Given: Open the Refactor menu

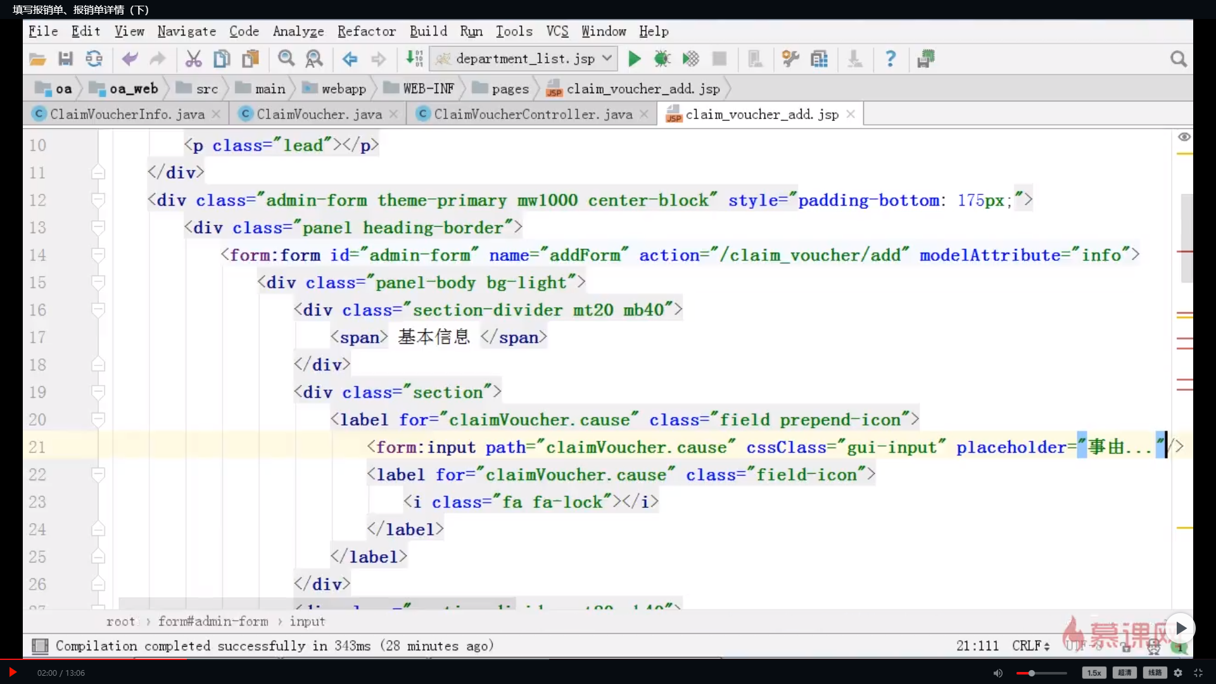Looking at the screenshot, I should click(366, 31).
